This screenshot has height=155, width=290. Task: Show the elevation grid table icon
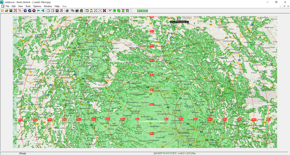point(87,11)
